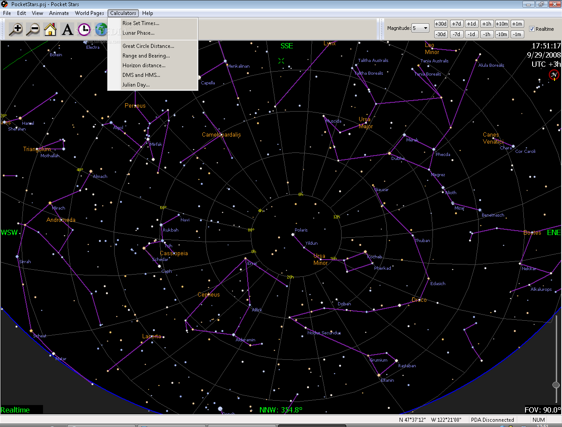Rewind ten minutes with -10m
The width and height of the screenshot is (562, 427).
pos(502,34)
